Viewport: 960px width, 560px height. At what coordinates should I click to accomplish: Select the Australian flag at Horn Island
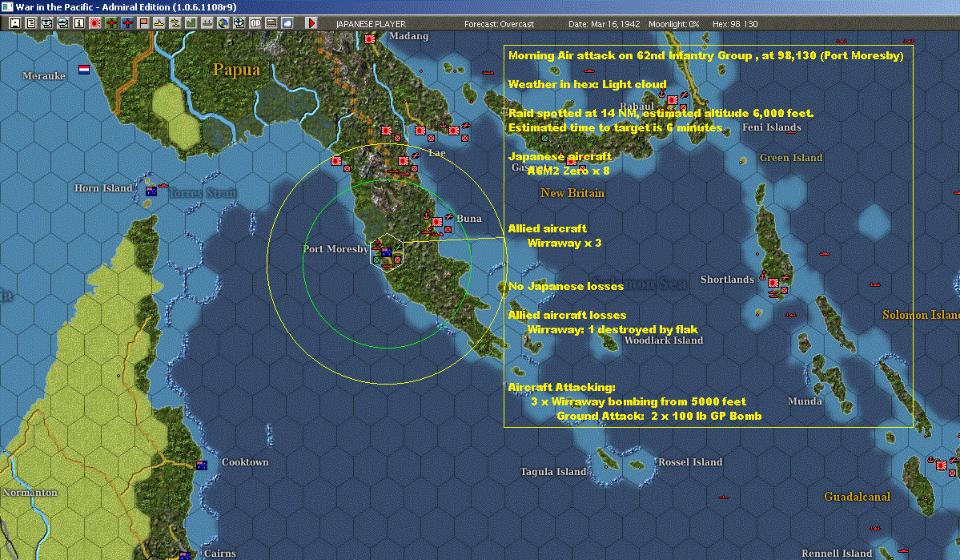point(151,191)
